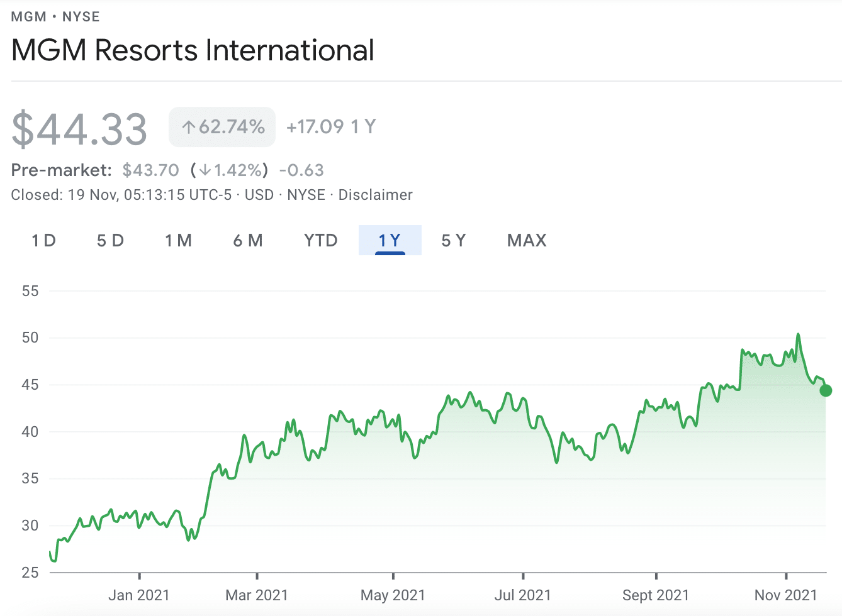Switch chart to 1 M range

coord(178,240)
